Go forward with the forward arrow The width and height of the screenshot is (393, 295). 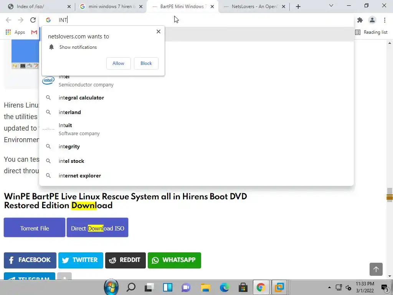pos(21,20)
